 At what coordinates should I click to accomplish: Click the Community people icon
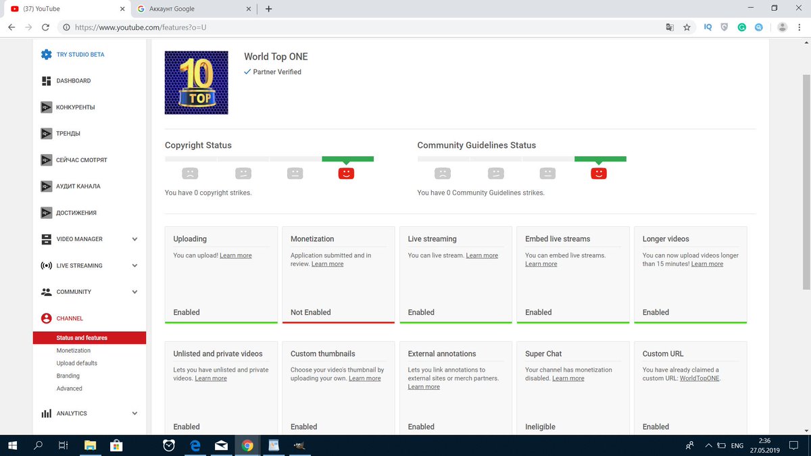[x=46, y=292]
